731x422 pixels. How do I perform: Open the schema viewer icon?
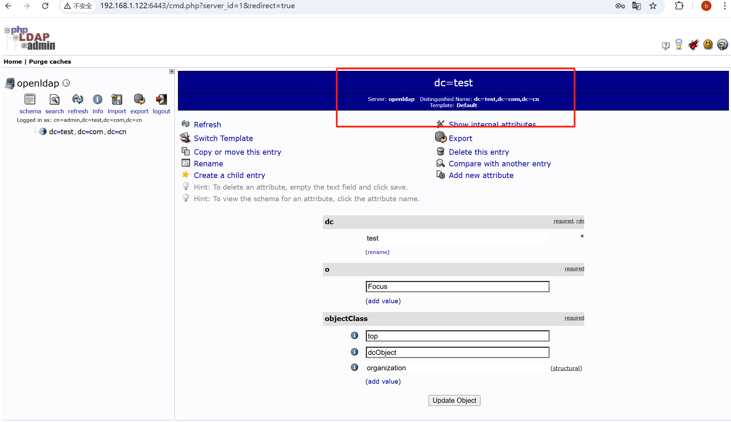[x=30, y=99]
